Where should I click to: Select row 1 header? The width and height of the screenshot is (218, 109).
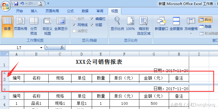click(4, 62)
